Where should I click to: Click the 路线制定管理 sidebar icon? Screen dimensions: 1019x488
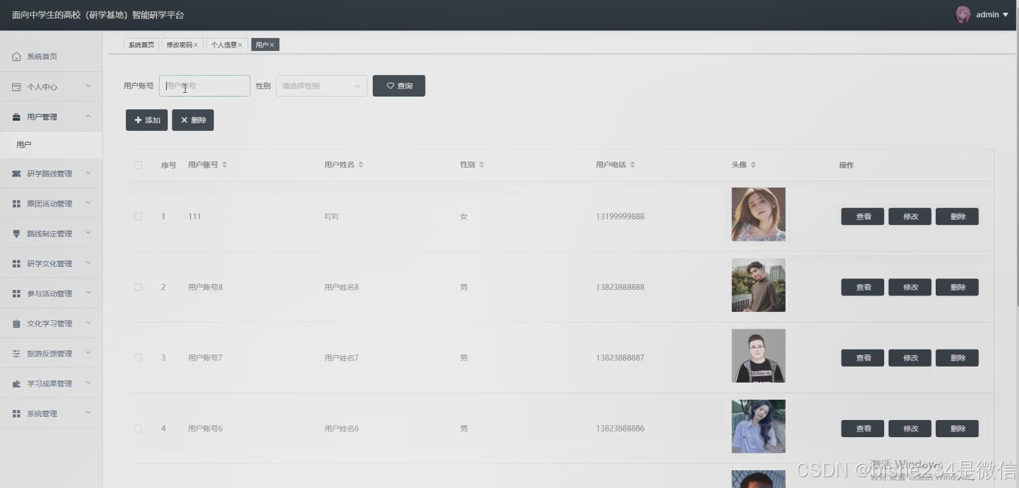(x=17, y=234)
